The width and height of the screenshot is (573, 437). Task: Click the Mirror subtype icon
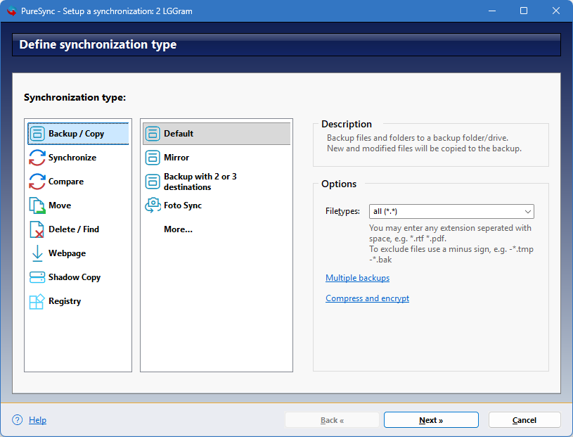[x=153, y=158]
